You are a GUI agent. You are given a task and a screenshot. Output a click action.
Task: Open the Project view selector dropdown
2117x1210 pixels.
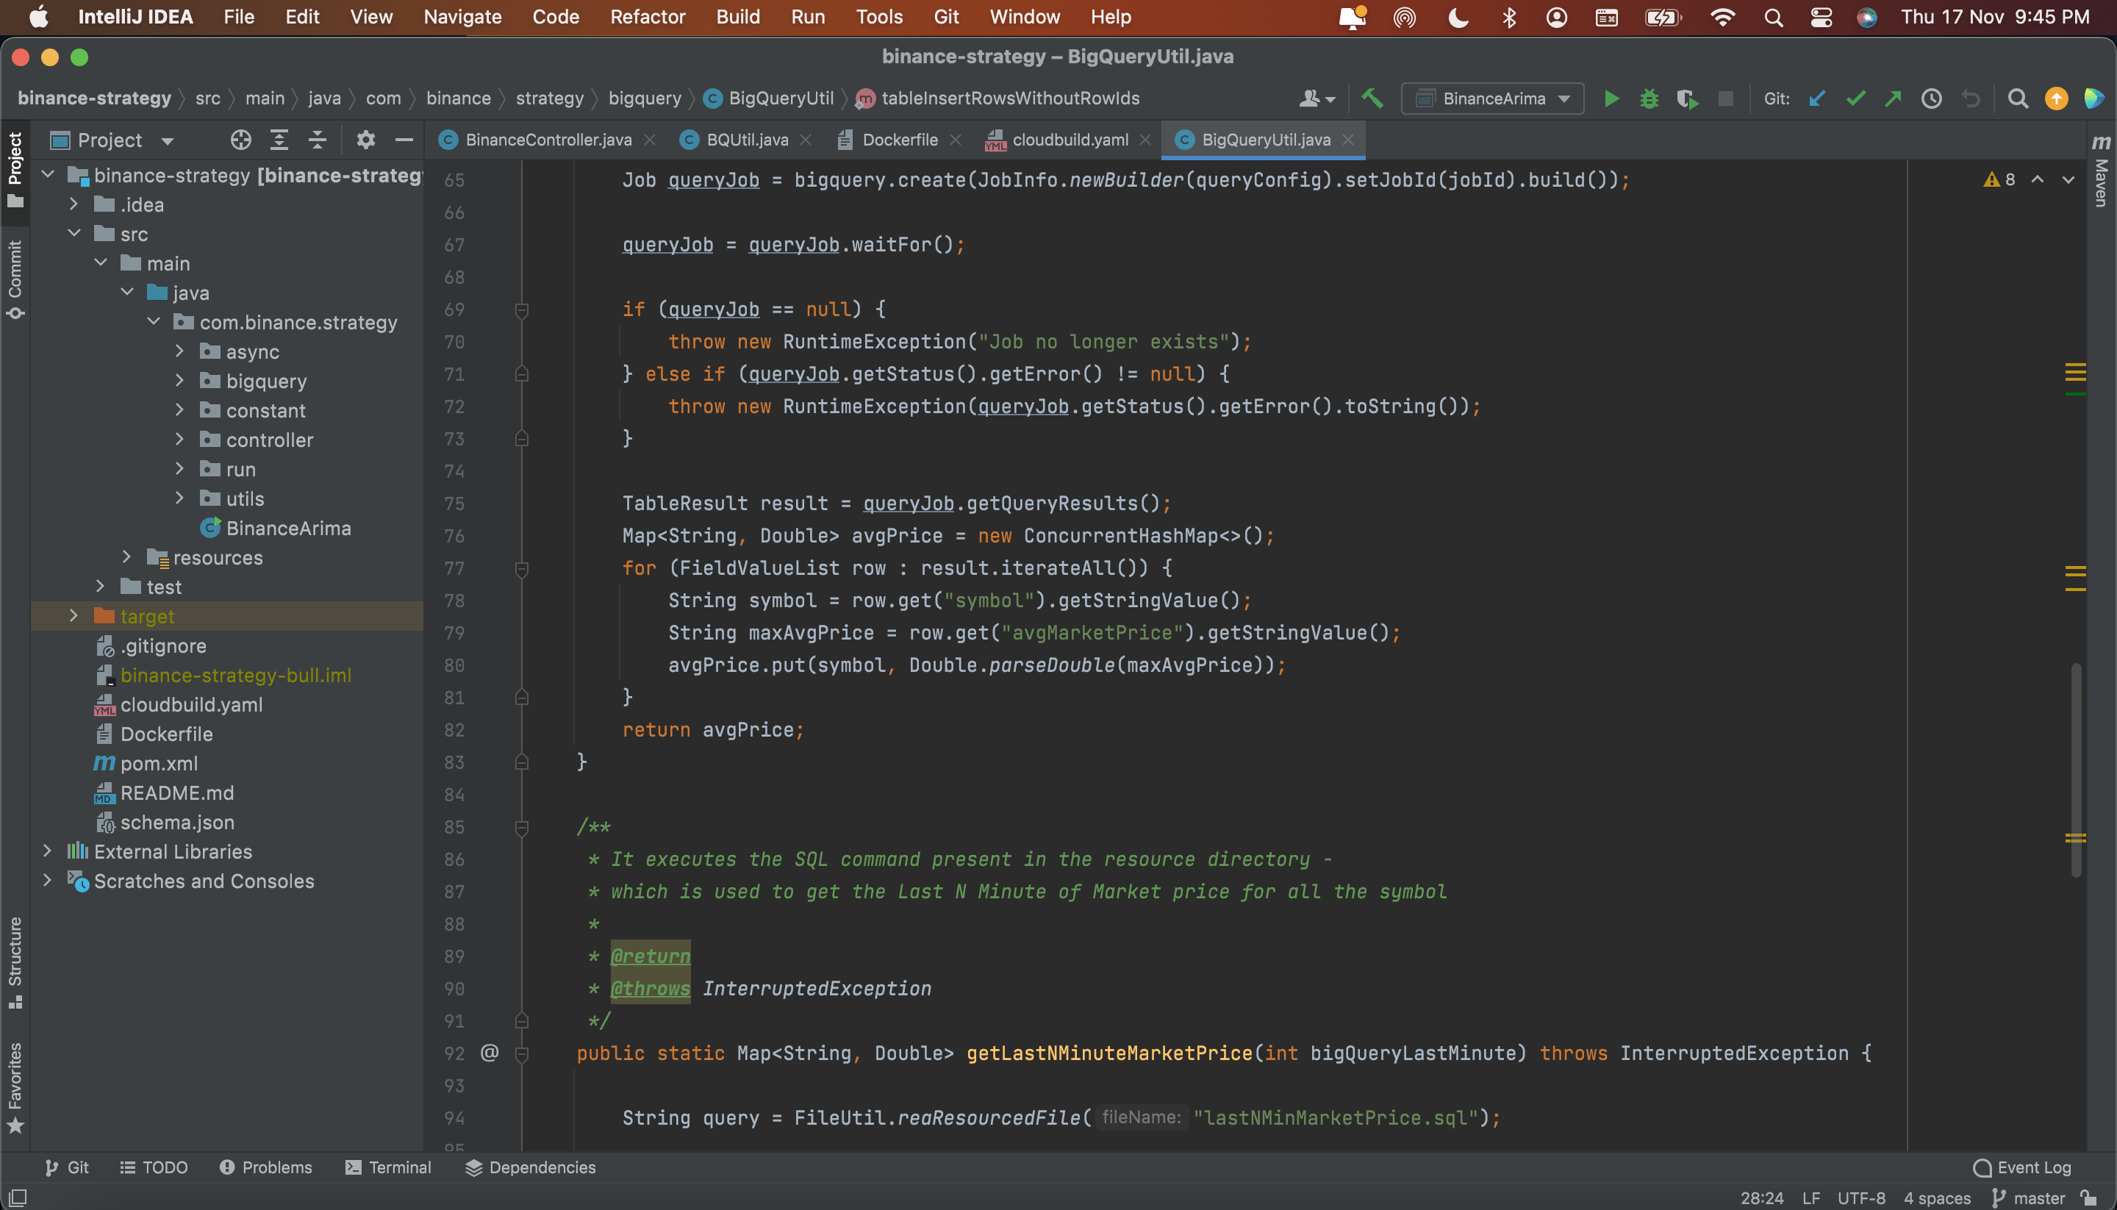click(x=112, y=140)
